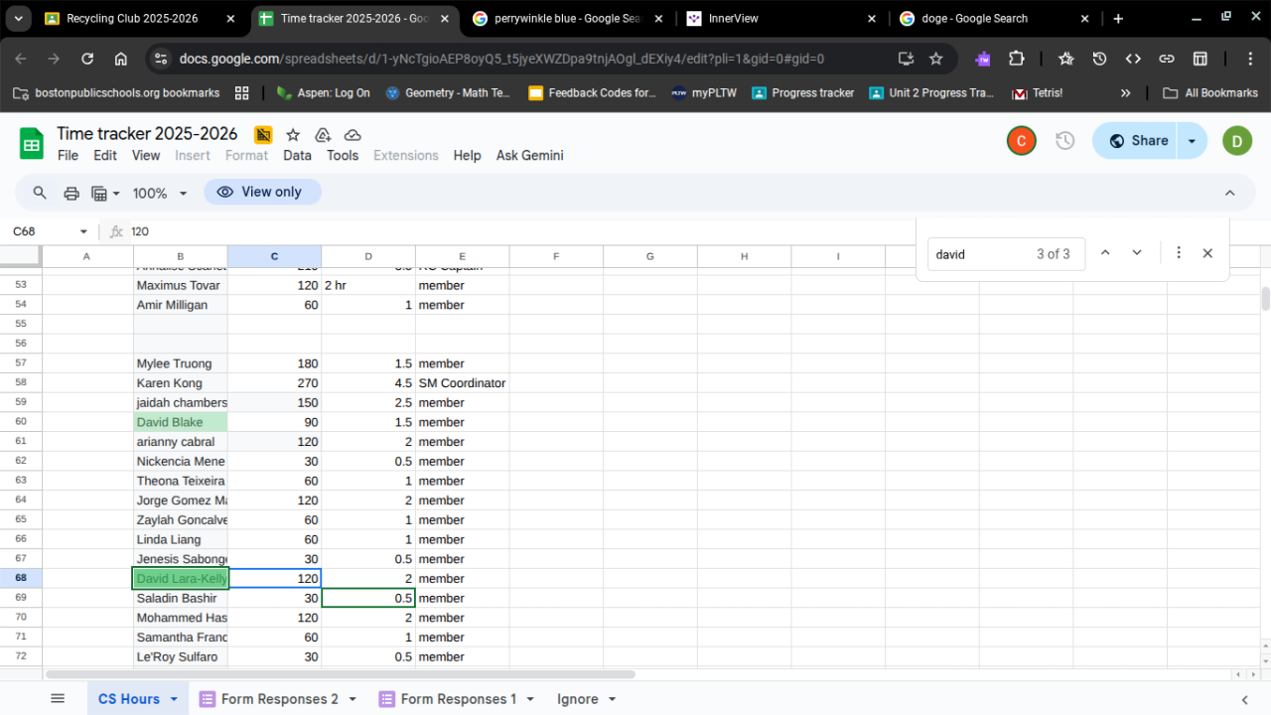1271x715 pixels.
Task: Click the link chain extension icon
Action: coord(1167,59)
